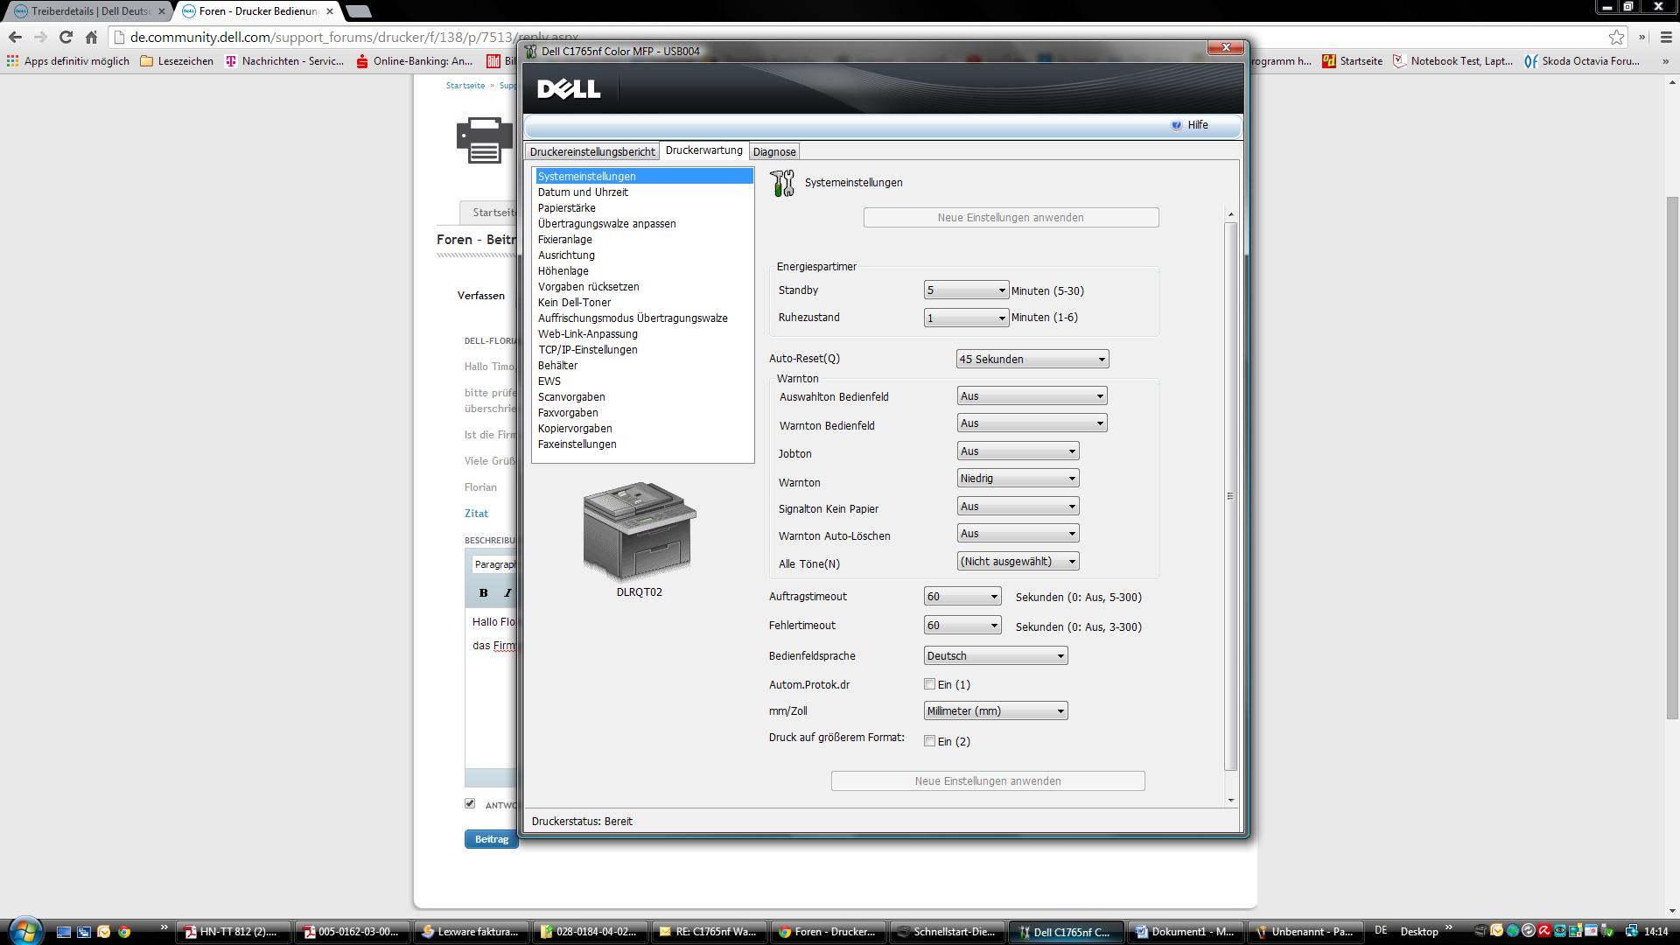1680x945 pixels.
Task: Click the Hilfe help icon
Action: (1176, 125)
